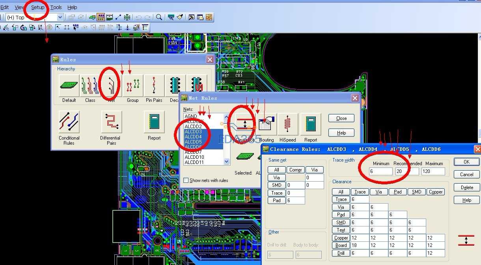Open Default rules in Rules dialog
Image resolution: width=481 pixels, height=265 pixels.
(69, 86)
